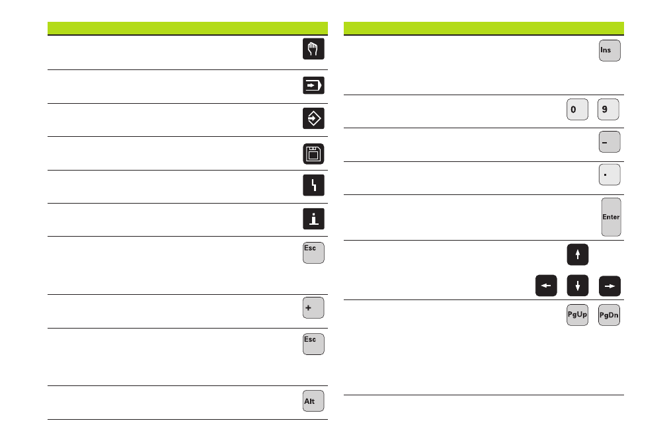Click the minus key
Viewport: 669px width, 433px height.
tap(610, 141)
